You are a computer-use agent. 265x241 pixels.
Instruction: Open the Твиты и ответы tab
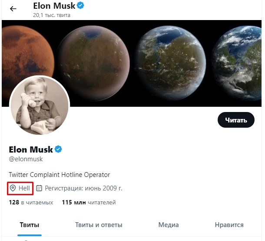click(99, 225)
